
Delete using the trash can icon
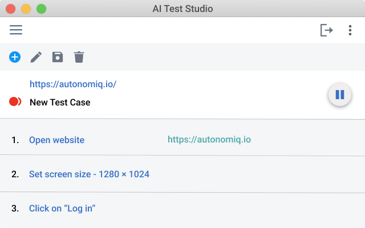coord(79,57)
